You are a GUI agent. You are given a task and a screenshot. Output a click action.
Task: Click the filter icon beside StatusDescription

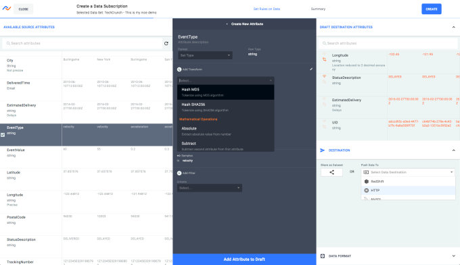pos(324,77)
